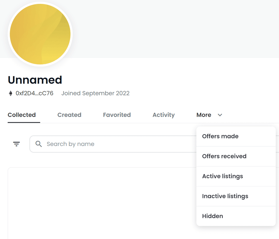Collapse the More dropdown chevron
The width and height of the screenshot is (279, 239).
(x=220, y=115)
